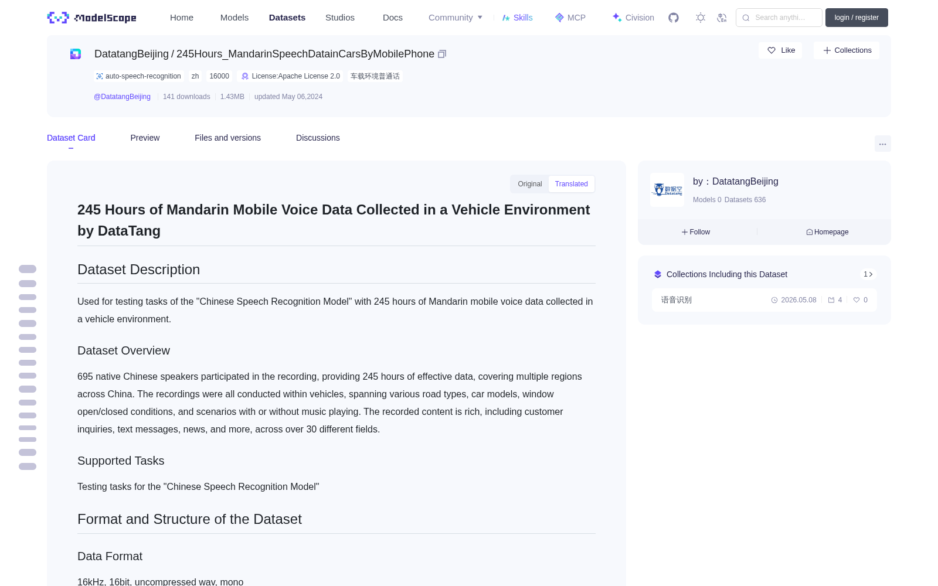
Task: Switch to the Dataset Card tab
Action: click(x=71, y=138)
